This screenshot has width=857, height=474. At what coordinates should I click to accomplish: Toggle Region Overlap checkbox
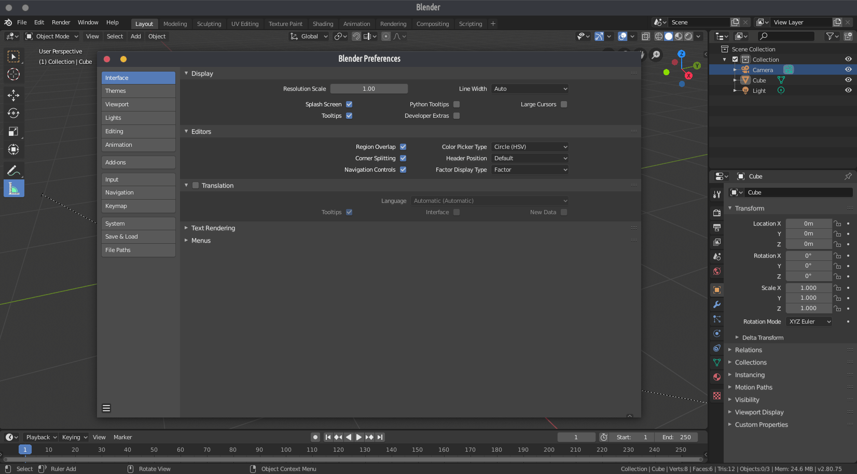point(403,147)
